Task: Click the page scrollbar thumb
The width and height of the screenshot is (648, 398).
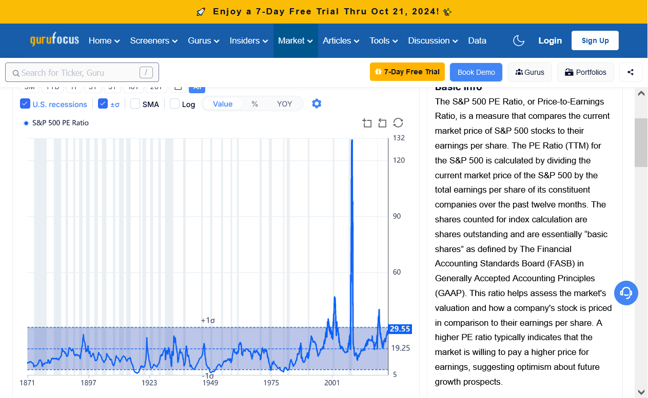Action: click(x=641, y=142)
